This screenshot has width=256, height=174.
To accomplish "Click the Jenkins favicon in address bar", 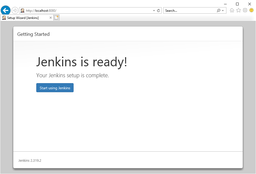I will coord(22,11).
